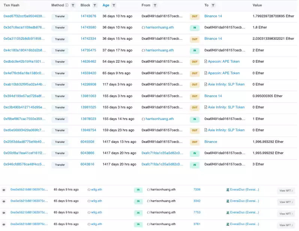Open the Method column filter icon
The width and height of the screenshot is (299, 231).
73,5
